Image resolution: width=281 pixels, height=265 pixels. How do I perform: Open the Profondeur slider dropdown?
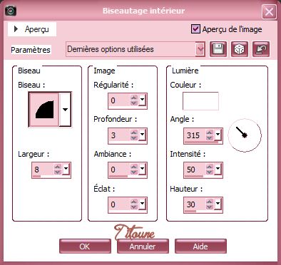click(142, 135)
